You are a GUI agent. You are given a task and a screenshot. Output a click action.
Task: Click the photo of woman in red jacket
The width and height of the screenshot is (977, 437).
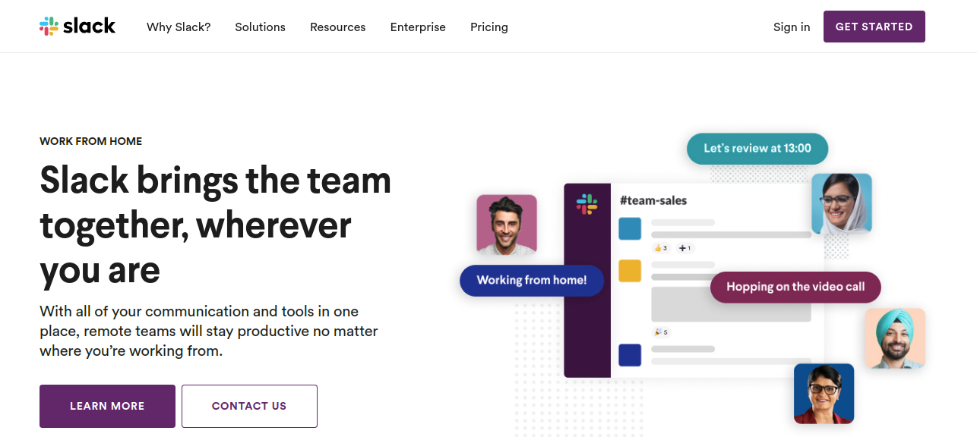(824, 393)
